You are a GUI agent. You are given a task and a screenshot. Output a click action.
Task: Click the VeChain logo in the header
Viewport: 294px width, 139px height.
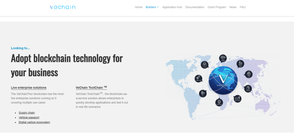[63, 7]
